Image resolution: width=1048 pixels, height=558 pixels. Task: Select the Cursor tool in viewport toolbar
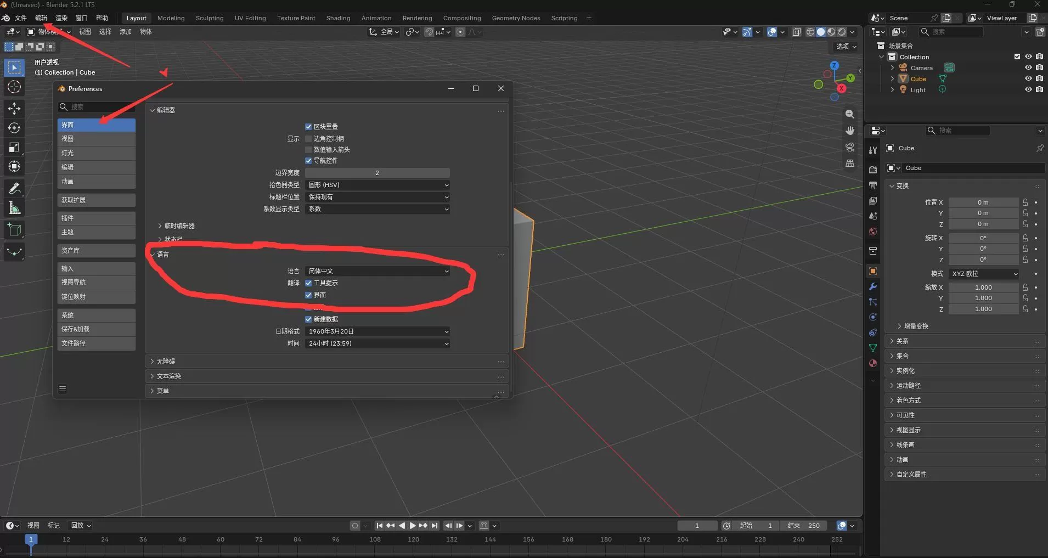[14, 87]
